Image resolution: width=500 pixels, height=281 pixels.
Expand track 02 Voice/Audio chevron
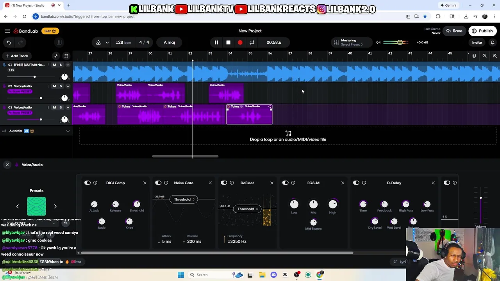click(x=68, y=86)
